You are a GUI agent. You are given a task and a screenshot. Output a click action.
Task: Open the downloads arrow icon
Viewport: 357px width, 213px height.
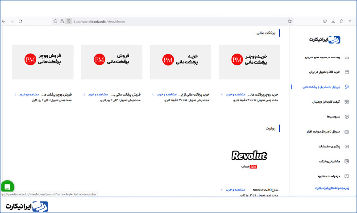click(x=333, y=21)
